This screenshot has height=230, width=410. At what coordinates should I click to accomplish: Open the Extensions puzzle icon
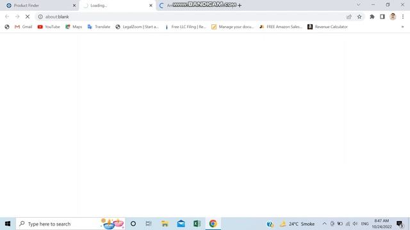372,17
